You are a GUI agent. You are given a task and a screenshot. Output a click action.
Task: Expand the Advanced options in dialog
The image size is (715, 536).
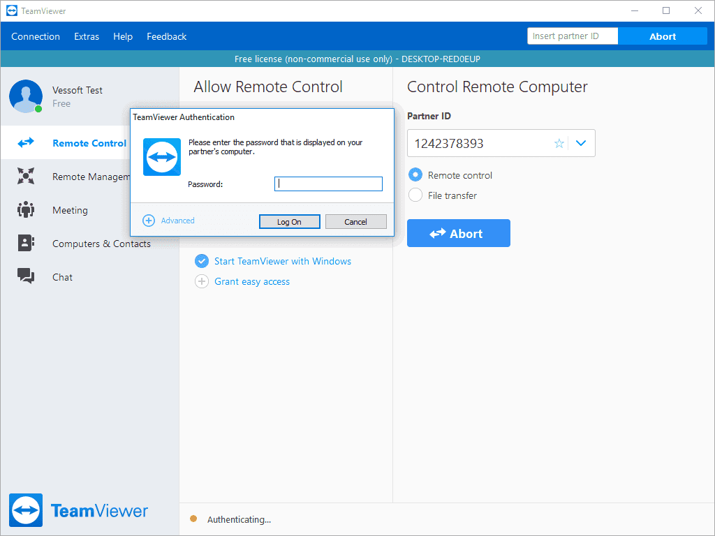pyautogui.click(x=177, y=221)
